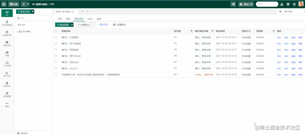Viewport: 305px width, 135px height.
Task: Select the API sidebar icon
Action: [x=7, y=13]
